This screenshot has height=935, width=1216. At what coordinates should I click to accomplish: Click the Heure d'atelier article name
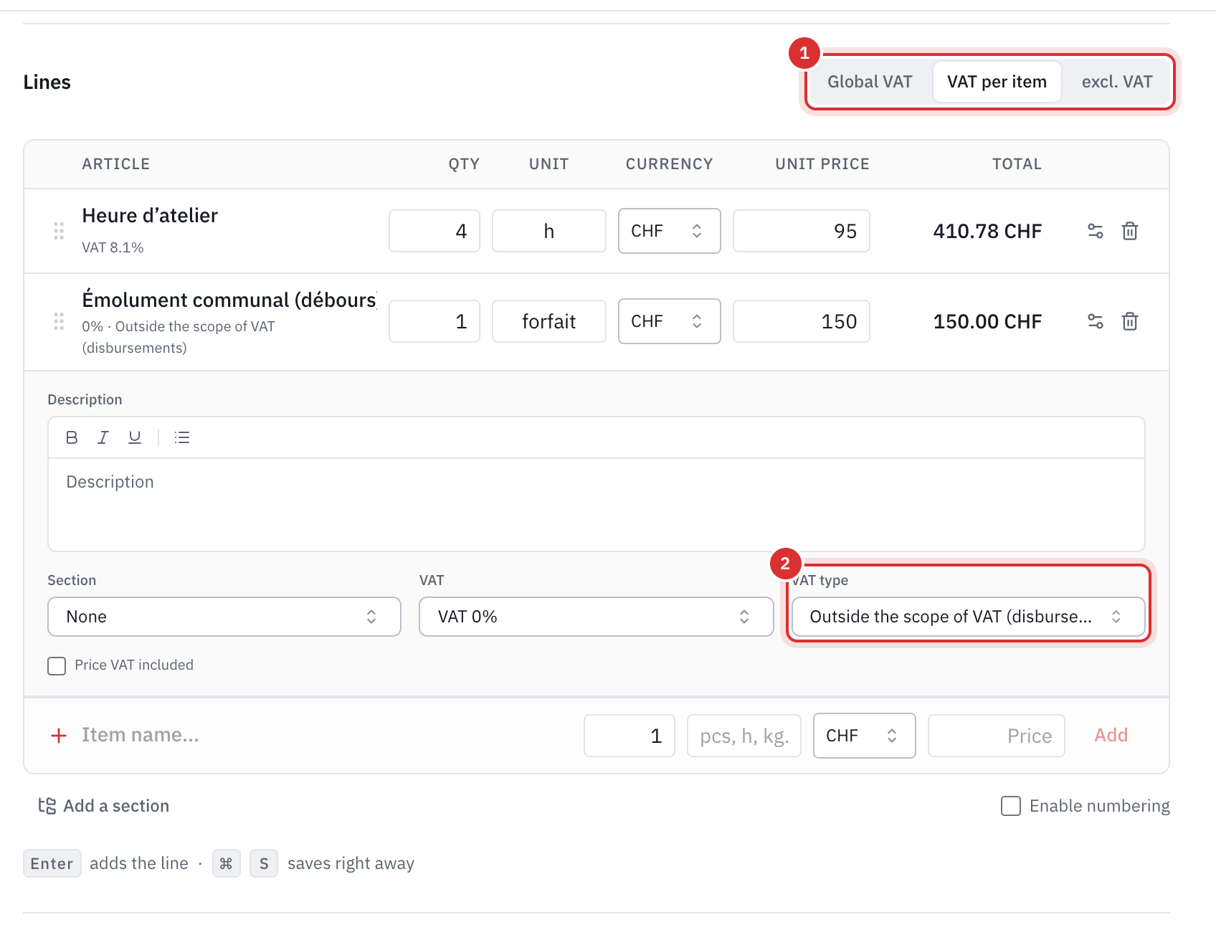150,216
